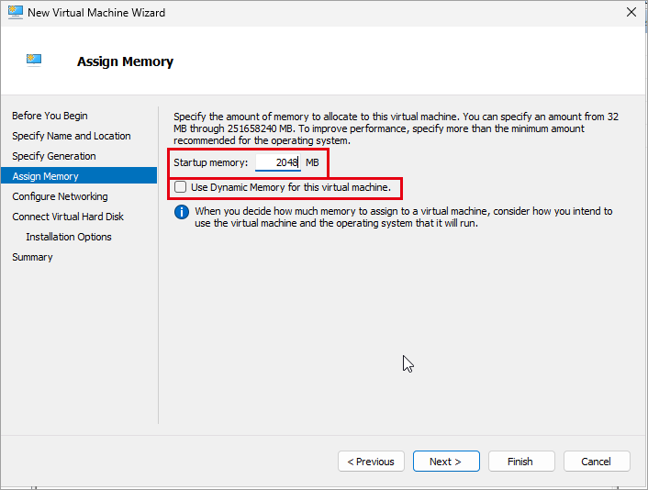Click the Assign Memory header icon

[x=34, y=61]
